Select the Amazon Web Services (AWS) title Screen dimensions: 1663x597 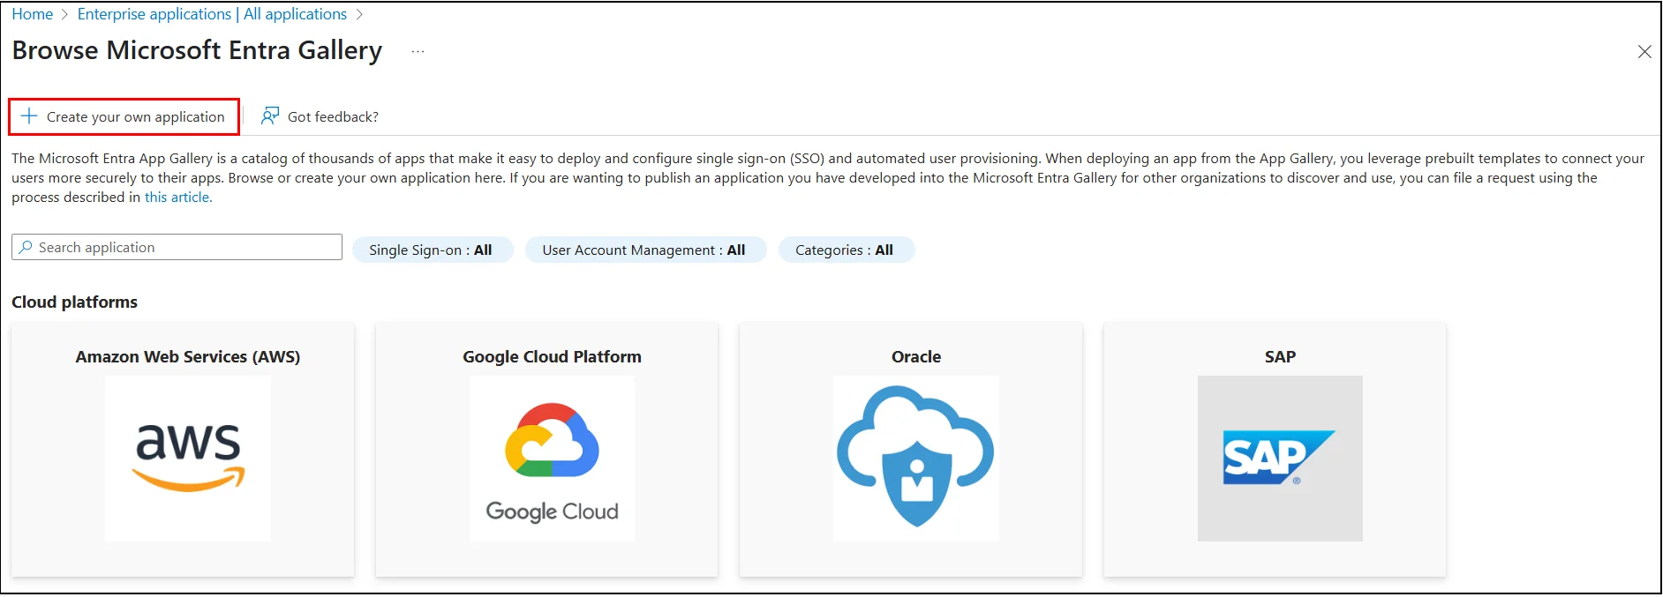coord(188,357)
